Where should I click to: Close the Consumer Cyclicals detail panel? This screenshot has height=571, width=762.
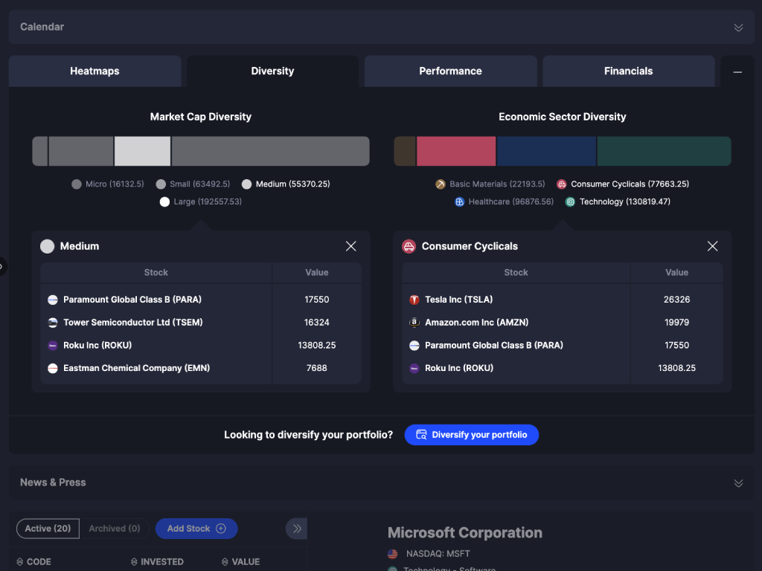tap(712, 246)
